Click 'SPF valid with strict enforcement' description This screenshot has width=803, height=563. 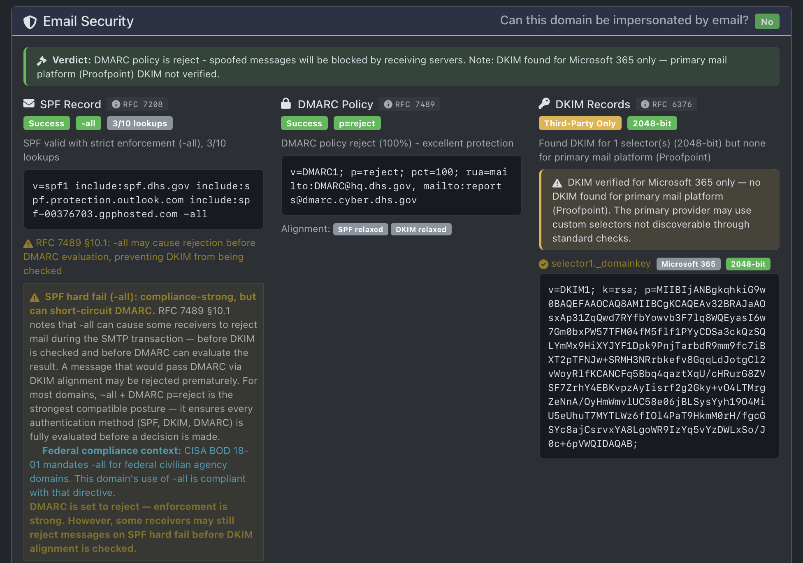(125, 150)
